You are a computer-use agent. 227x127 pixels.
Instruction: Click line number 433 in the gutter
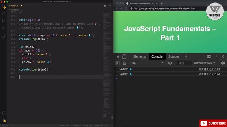(x=13, y=35)
